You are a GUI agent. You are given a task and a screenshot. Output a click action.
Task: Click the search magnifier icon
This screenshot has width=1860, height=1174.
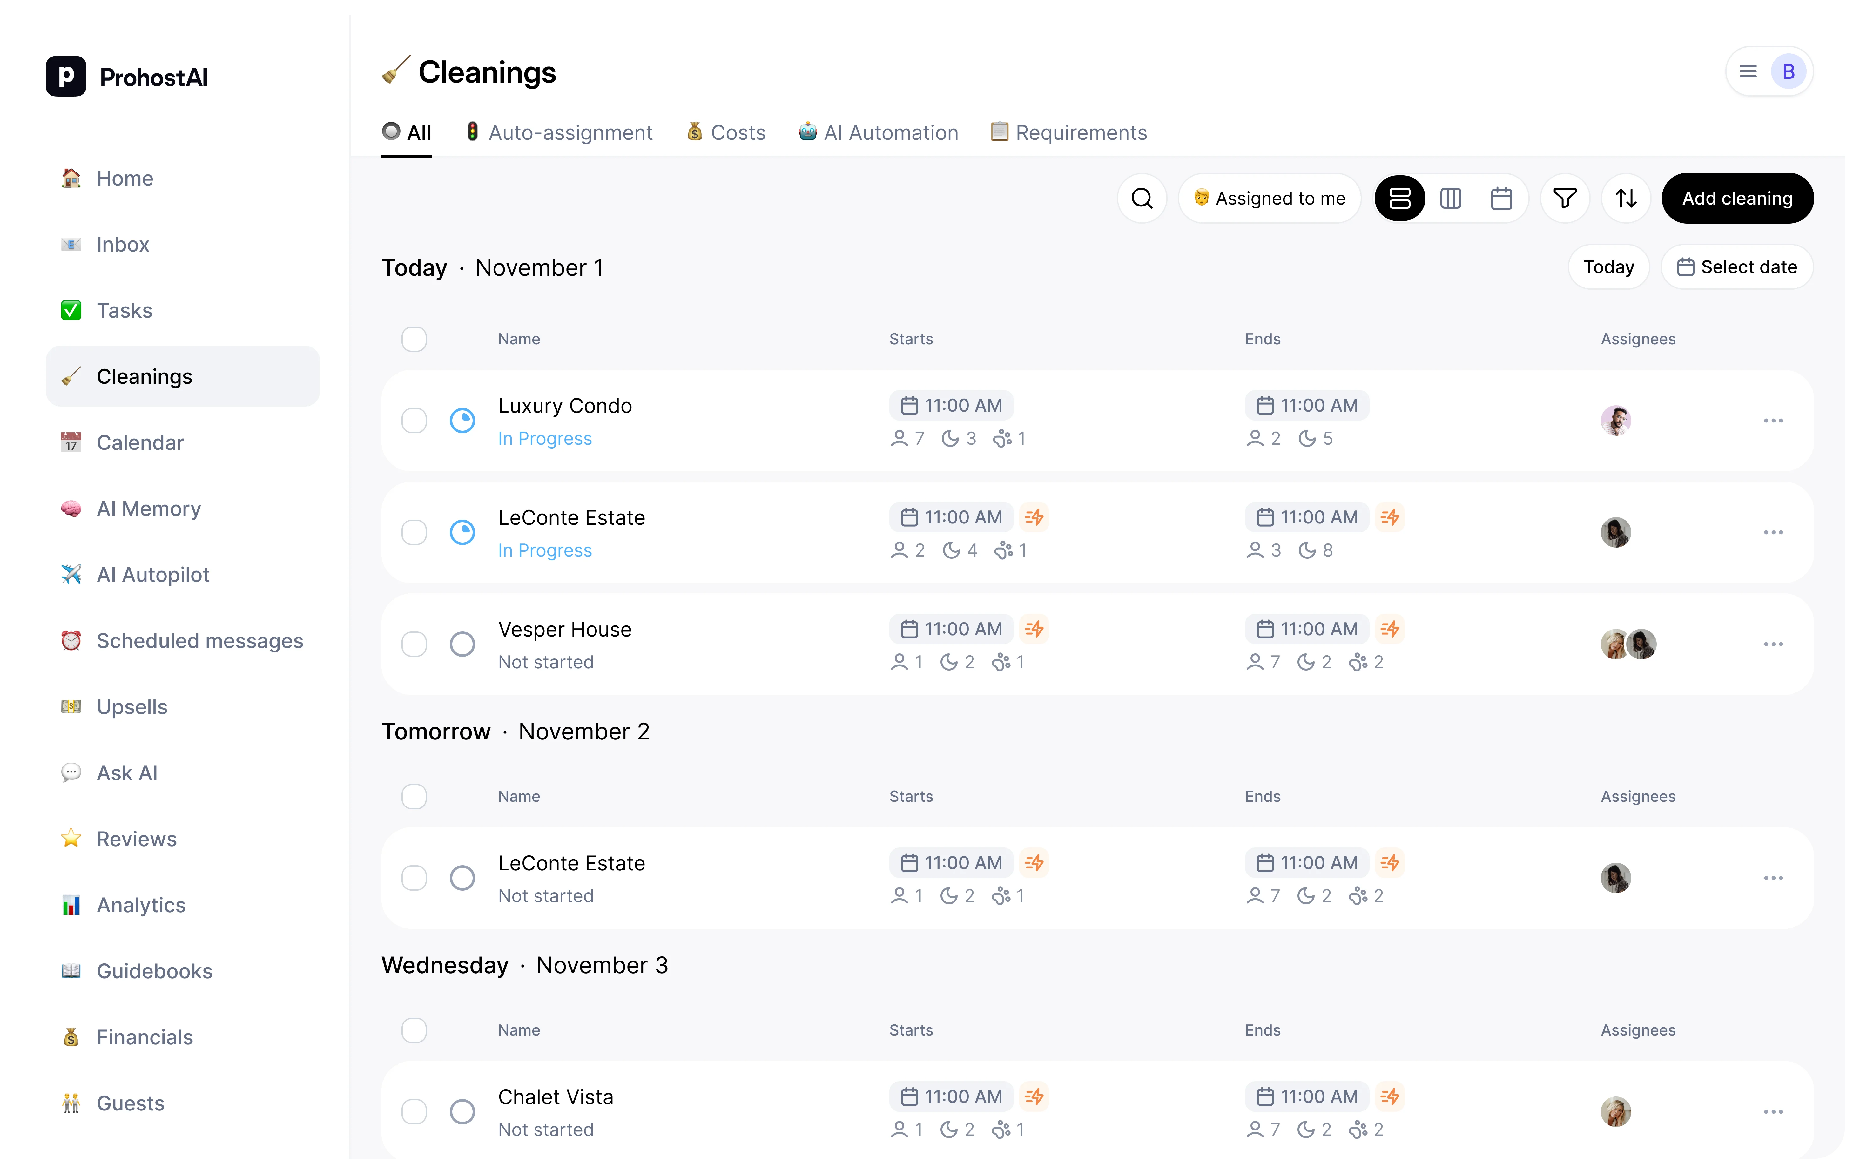tap(1142, 199)
